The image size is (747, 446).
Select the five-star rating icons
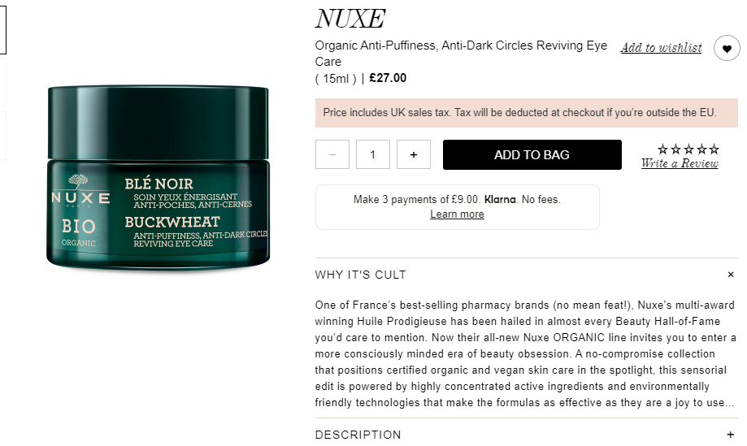(x=688, y=149)
